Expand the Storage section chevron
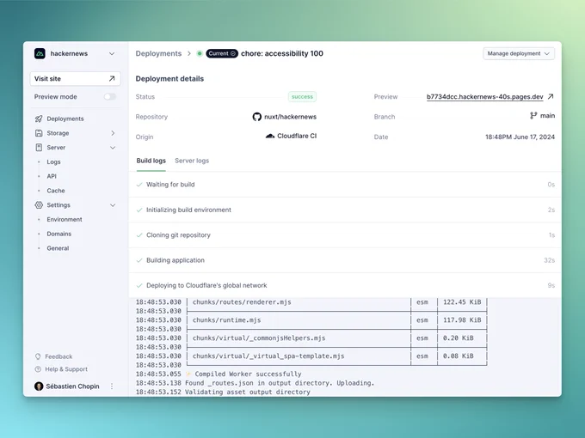585x438 pixels. pos(113,133)
